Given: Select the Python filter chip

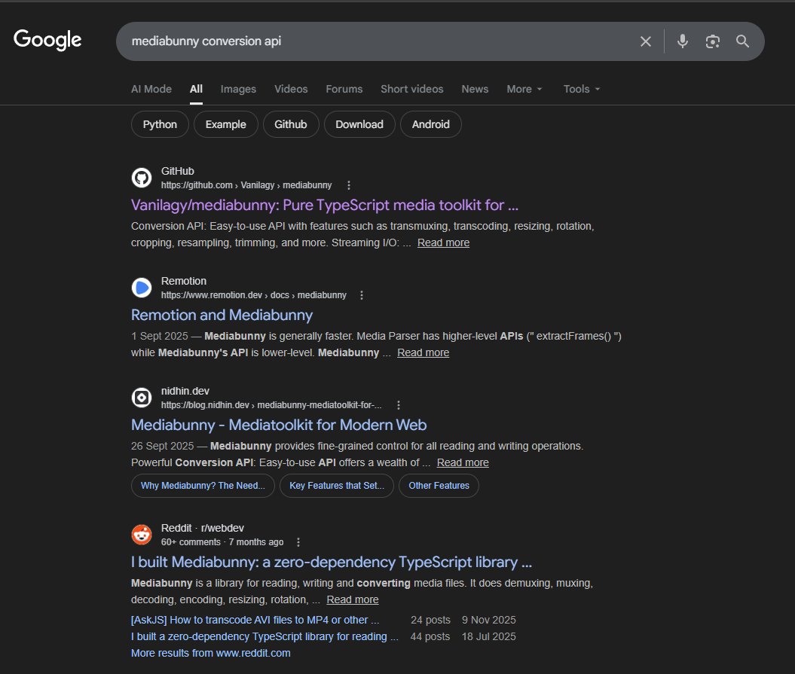Looking at the screenshot, I should [160, 125].
